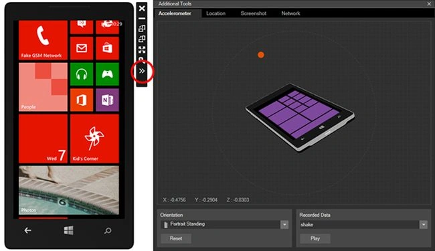Open the Mail envelope tile
Image resolution: width=435 pixels, height=251 pixels.
tap(82, 48)
